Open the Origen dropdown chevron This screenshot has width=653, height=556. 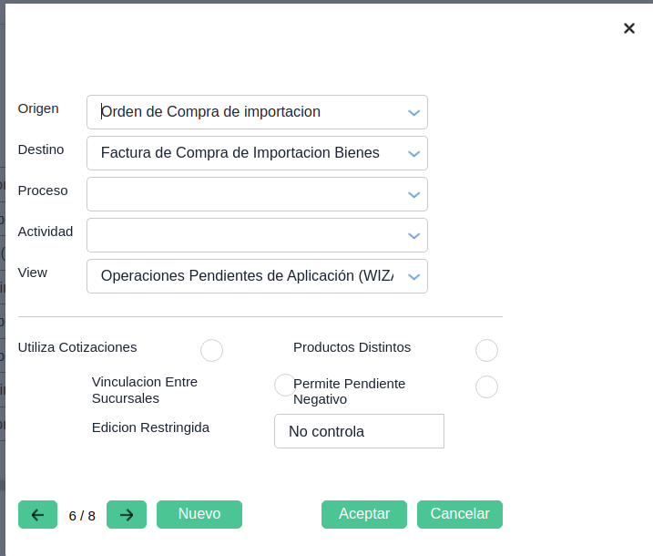pyautogui.click(x=413, y=113)
